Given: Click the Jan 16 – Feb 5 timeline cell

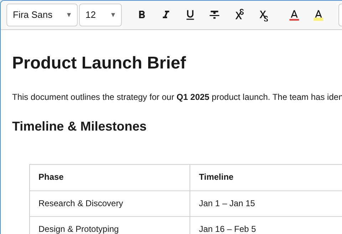Looking at the screenshot, I should coord(227,229).
